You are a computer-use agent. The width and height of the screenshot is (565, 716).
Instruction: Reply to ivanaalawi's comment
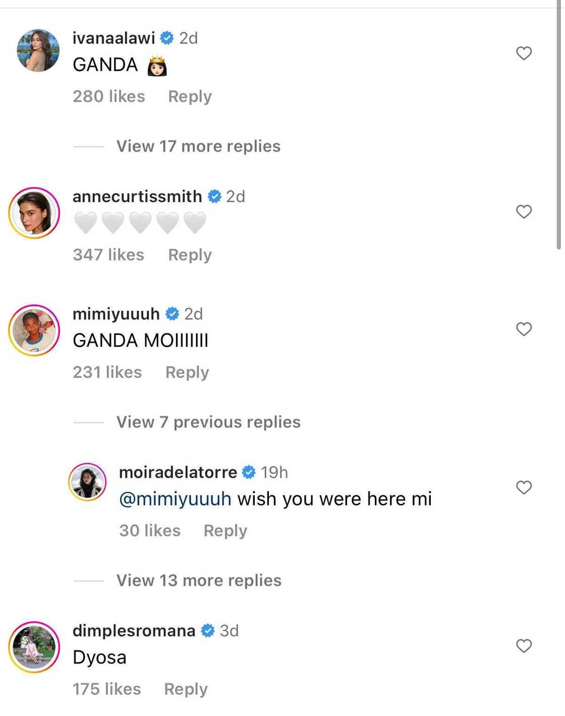click(x=190, y=96)
